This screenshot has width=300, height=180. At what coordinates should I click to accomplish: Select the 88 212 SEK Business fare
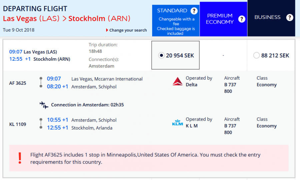point(256,55)
